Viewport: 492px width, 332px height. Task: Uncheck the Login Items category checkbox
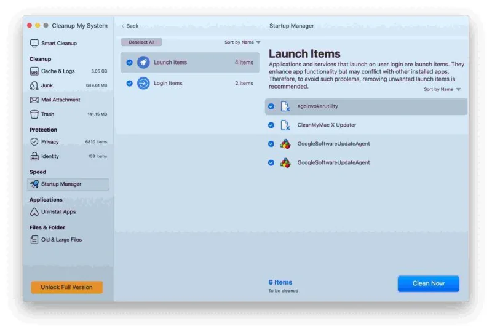click(x=130, y=84)
